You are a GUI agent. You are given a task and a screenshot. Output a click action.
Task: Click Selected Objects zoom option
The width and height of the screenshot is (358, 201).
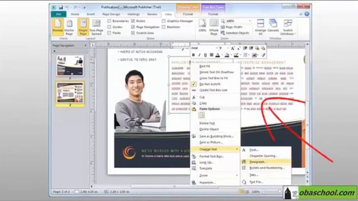[x=235, y=33]
